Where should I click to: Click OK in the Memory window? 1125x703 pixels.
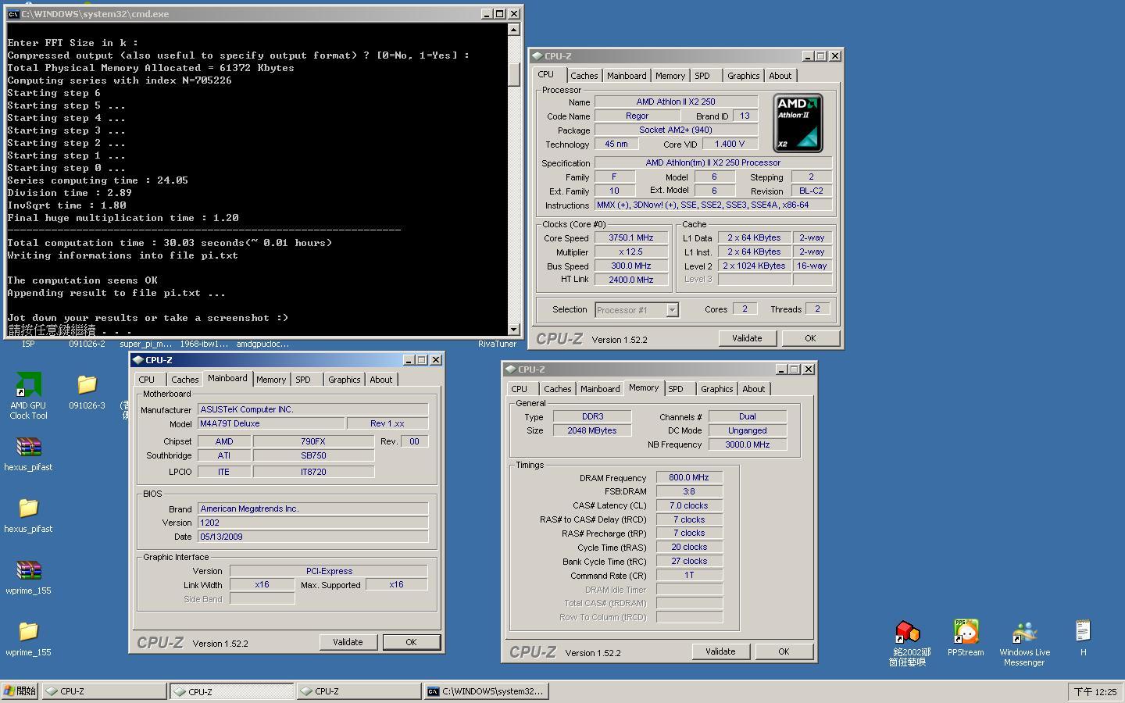pos(784,651)
